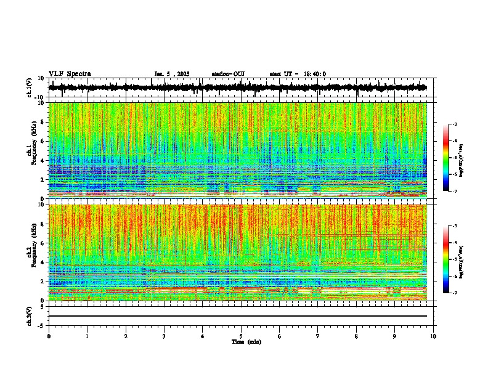488x377 pixels.
Task: Click the "2" kHz tick on ch.1 spectrogram
Action: pyautogui.click(x=43, y=179)
